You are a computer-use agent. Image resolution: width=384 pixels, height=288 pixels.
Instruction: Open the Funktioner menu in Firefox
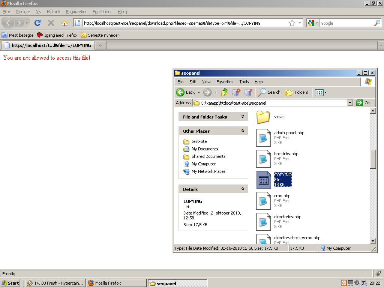pyautogui.click(x=102, y=12)
